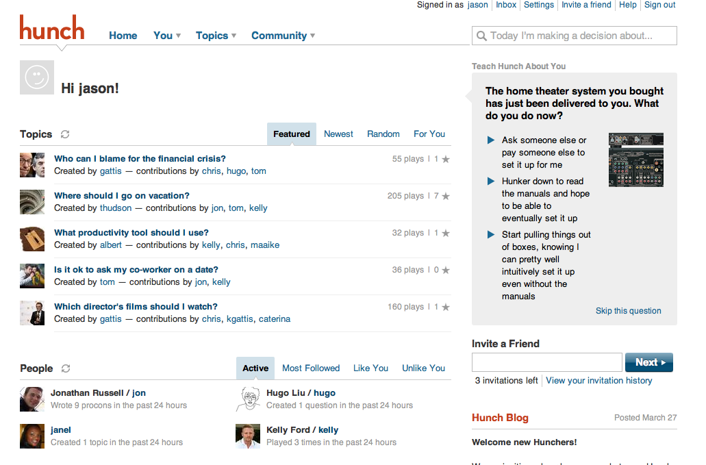Open Kelly Ford / kelly profile name
This screenshot has height=465, width=706.
click(x=303, y=429)
